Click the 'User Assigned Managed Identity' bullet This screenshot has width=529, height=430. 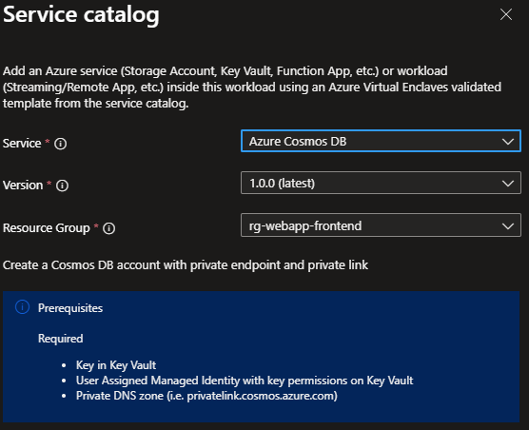tap(245, 381)
